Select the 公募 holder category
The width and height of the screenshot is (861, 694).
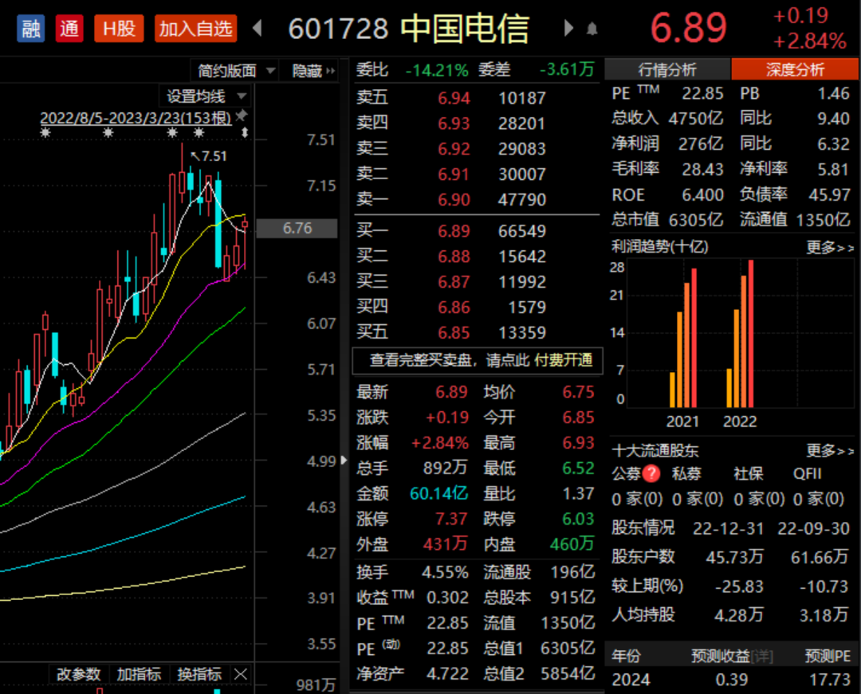(627, 474)
